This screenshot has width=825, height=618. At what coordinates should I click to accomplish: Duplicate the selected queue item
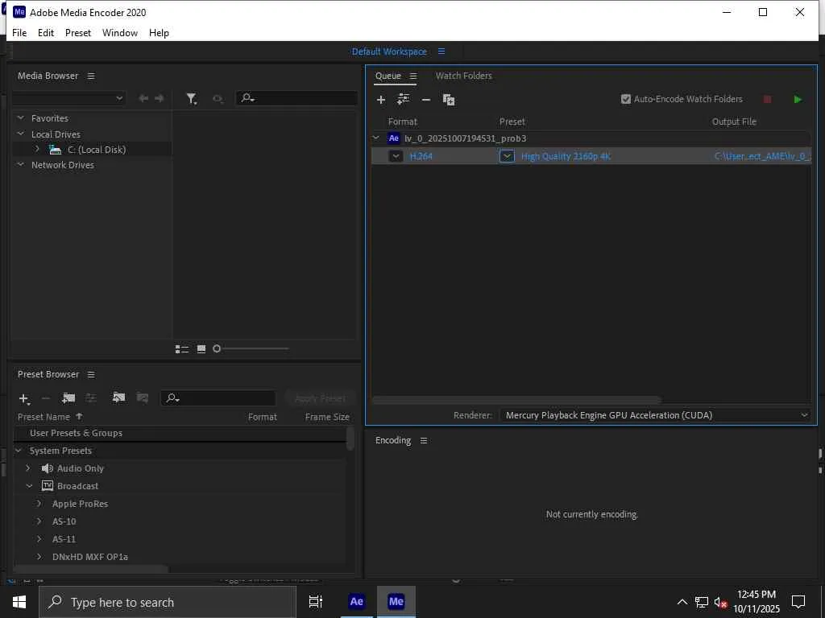pos(449,100)
